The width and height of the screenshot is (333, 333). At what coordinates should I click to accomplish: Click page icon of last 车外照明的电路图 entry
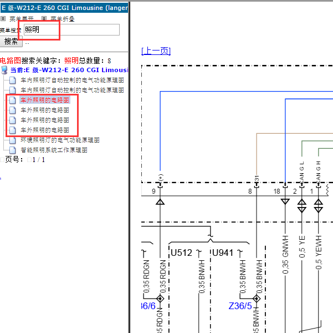click(x=13, y=130)
